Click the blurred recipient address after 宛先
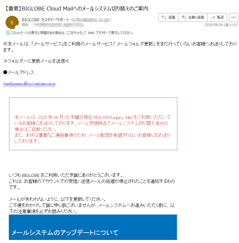Viewport: 239px width, 243px height. 59,25
